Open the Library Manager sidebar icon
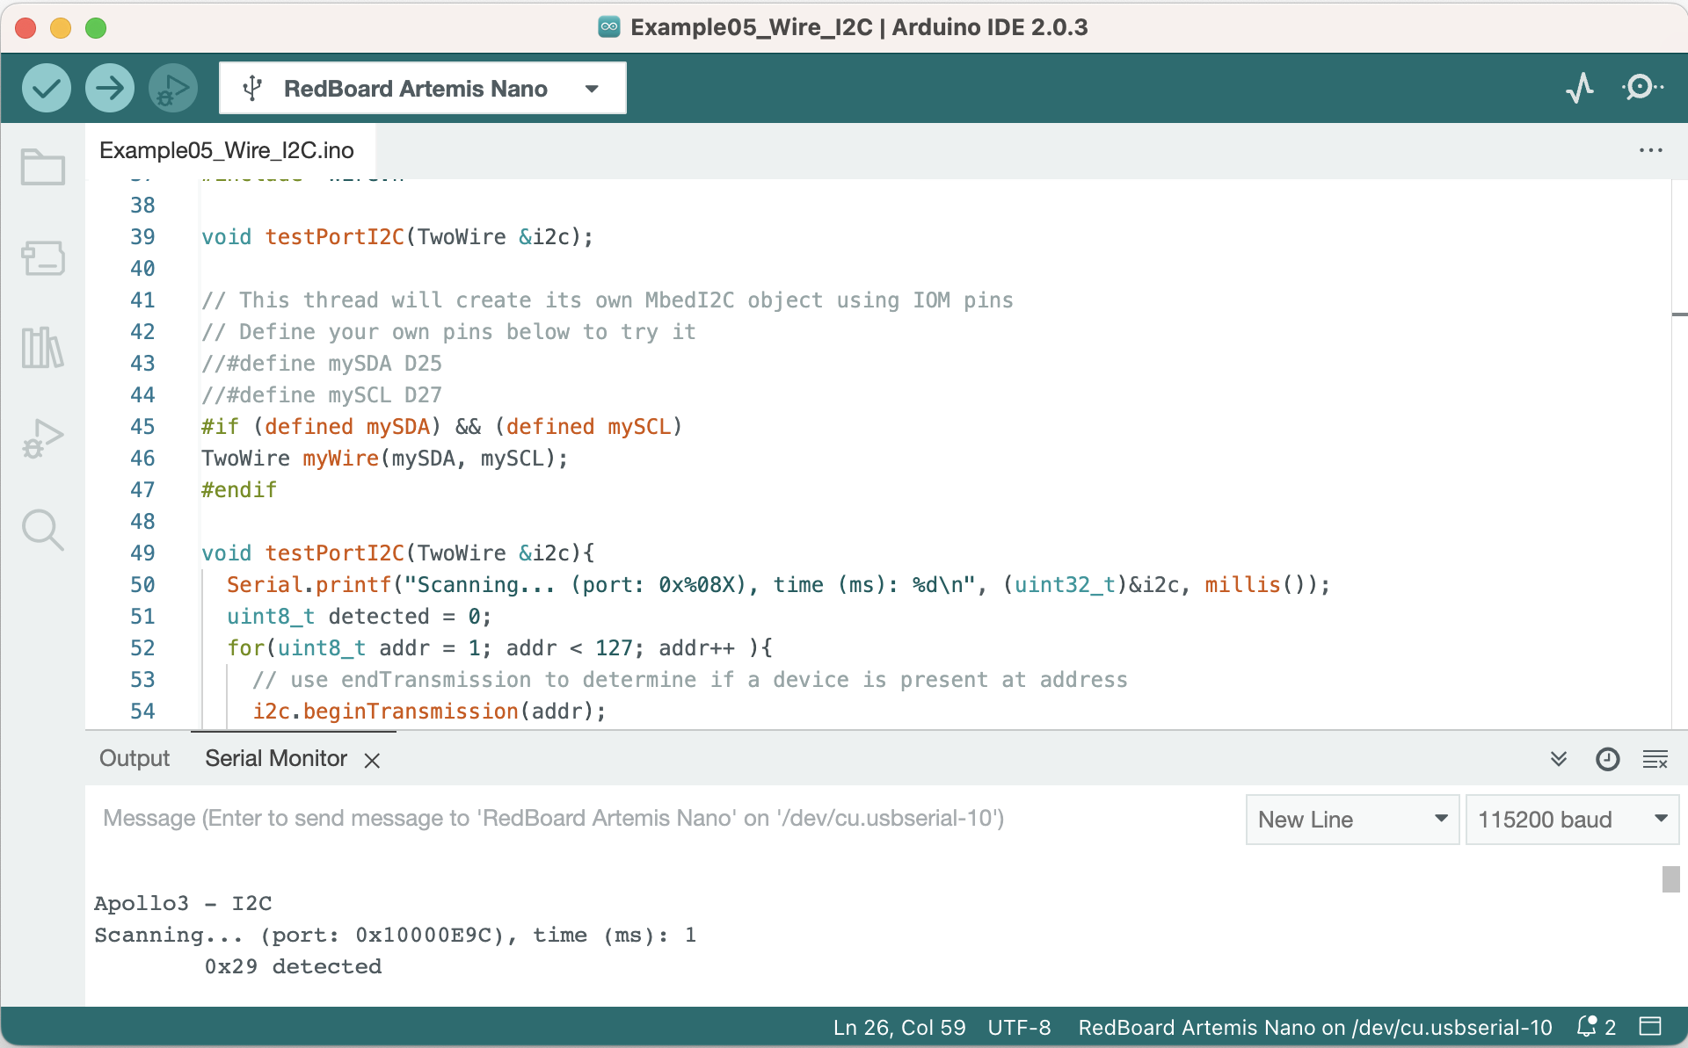Viewport: 1688px width, 1048px height. click(x=42, y=348)
